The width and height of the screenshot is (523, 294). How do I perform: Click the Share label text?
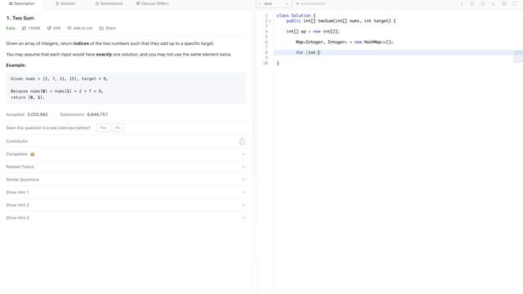(x=110, y=29)
